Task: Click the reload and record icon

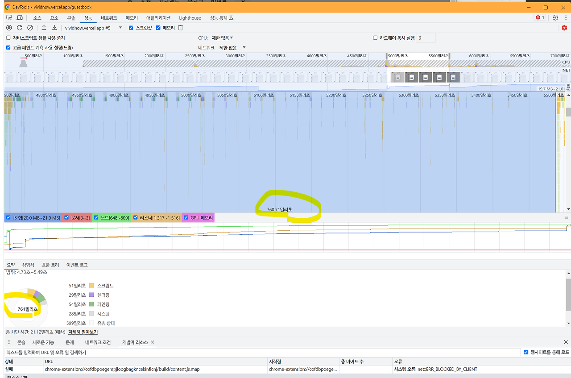Action: [20, 28]
